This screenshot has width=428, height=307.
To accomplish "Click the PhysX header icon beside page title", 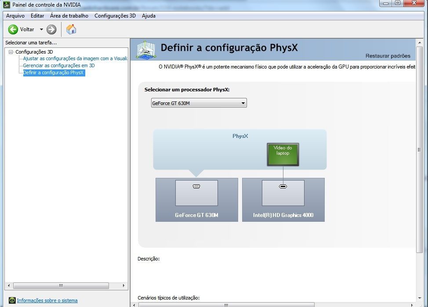I will pos(145,49).
